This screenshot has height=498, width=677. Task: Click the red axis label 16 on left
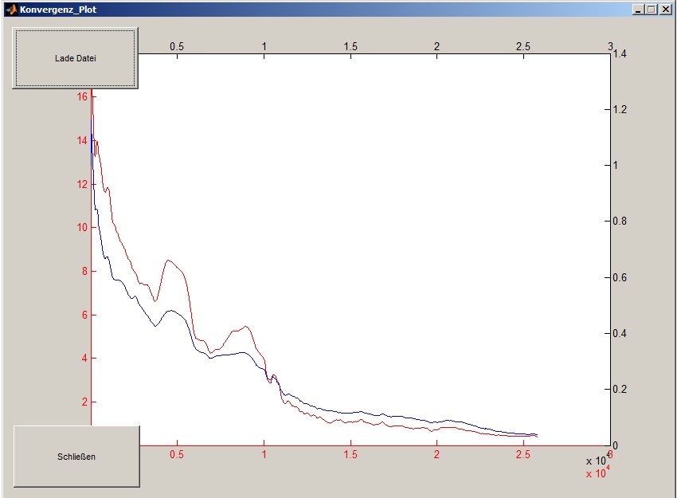pos(81,96)
